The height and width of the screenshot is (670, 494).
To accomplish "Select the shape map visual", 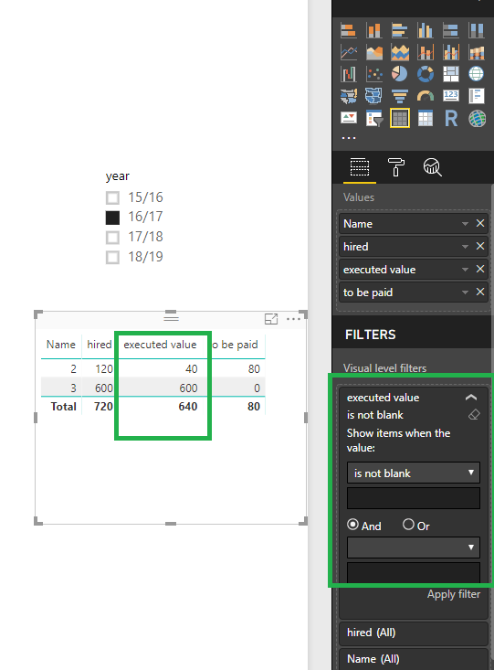I will [374, 96].
